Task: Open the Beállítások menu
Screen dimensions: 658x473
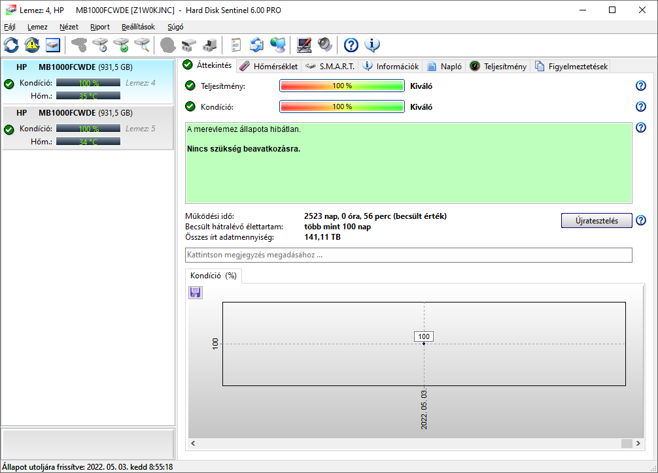Action: 138,27
